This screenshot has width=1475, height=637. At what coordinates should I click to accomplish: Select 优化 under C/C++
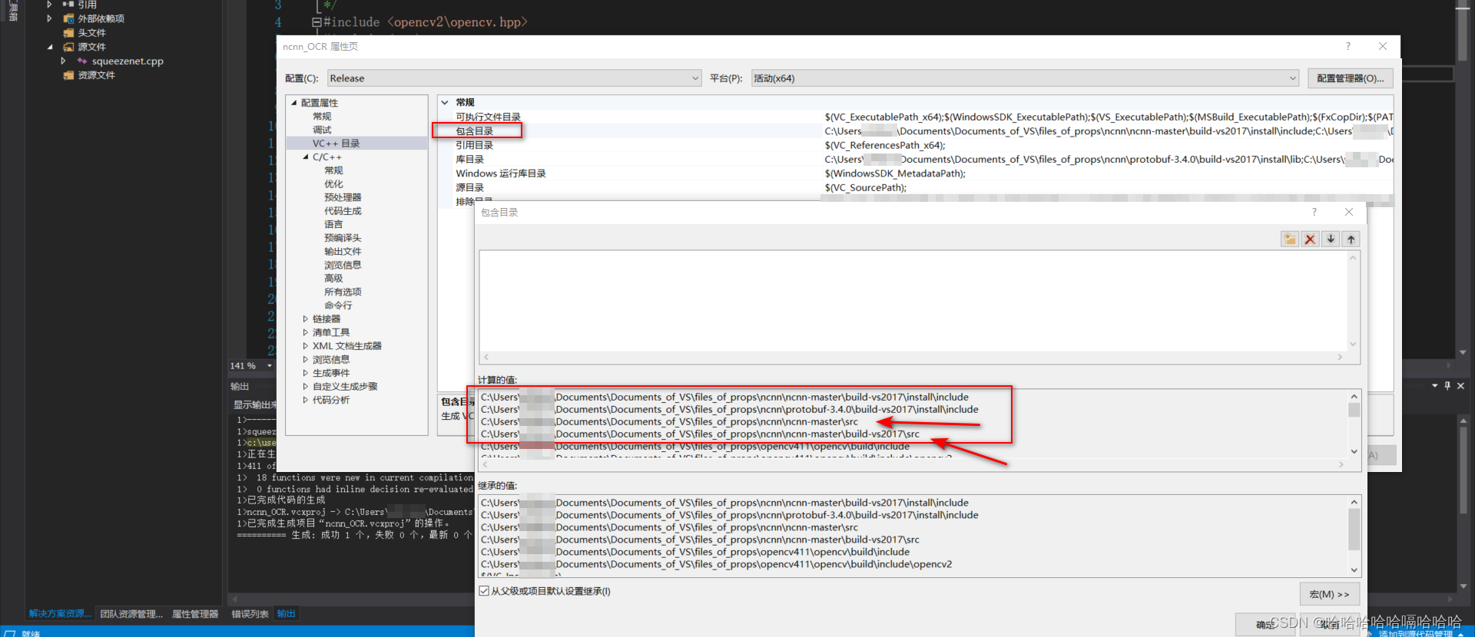click(x=333, y=183)
